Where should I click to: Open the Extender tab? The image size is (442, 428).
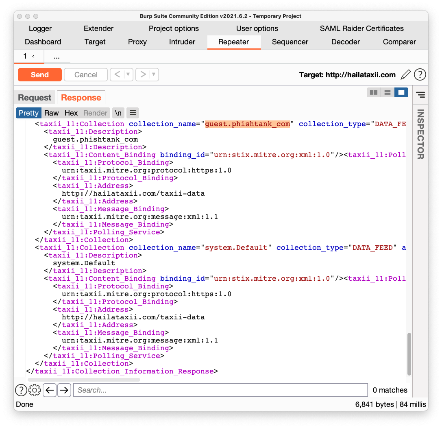click(98, 28)
